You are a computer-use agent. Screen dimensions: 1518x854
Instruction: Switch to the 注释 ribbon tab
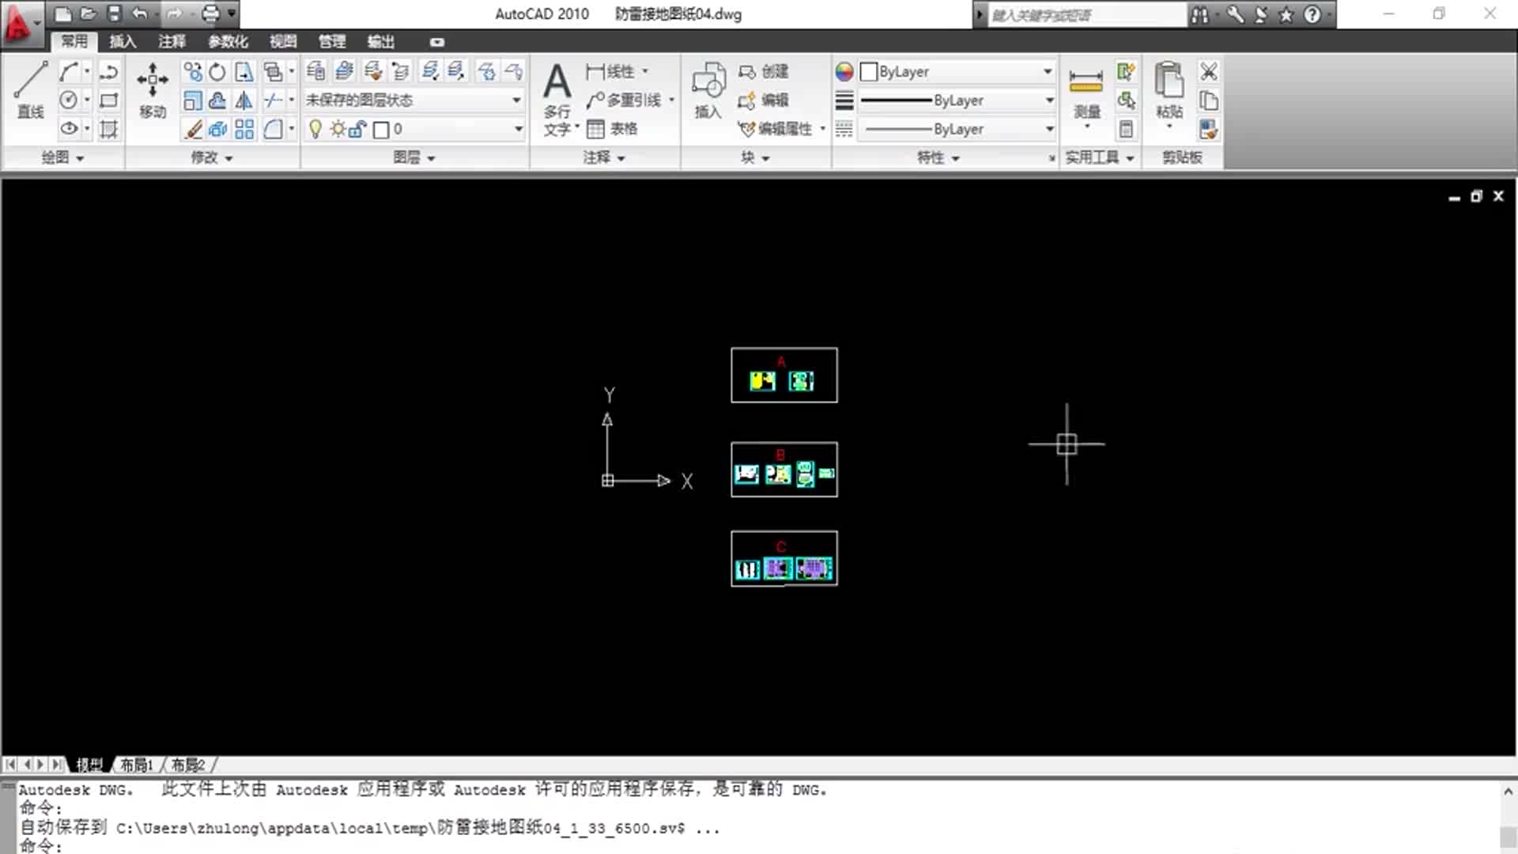tap(172, 42)
